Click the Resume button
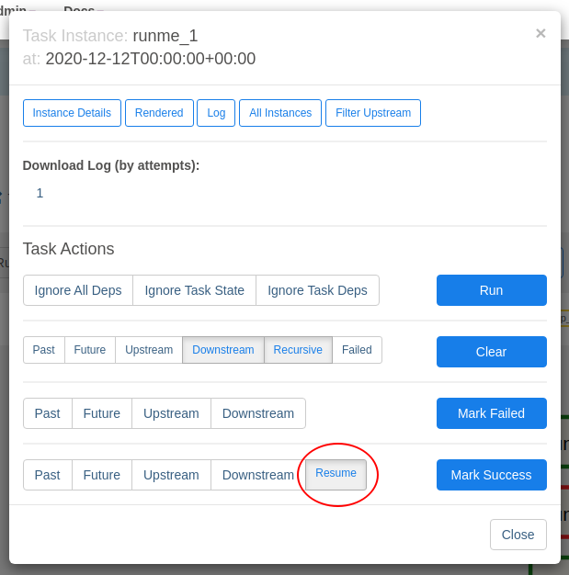This screenshot has height=575, width=569. (336, 473)
